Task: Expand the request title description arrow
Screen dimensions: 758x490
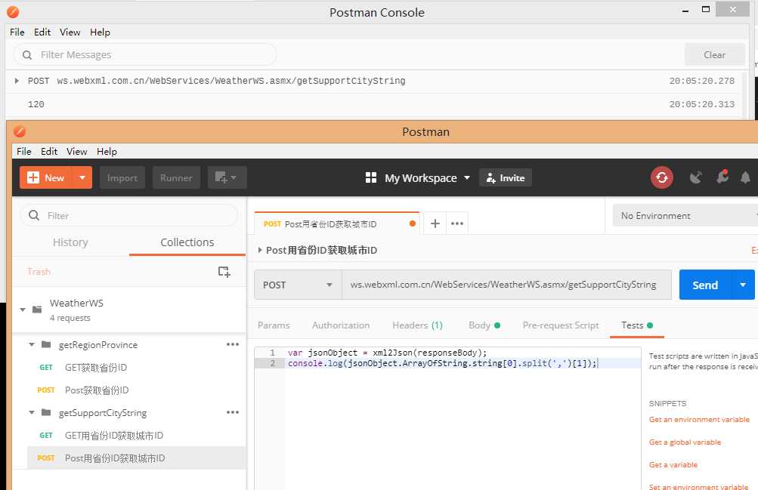Action: 260,250
